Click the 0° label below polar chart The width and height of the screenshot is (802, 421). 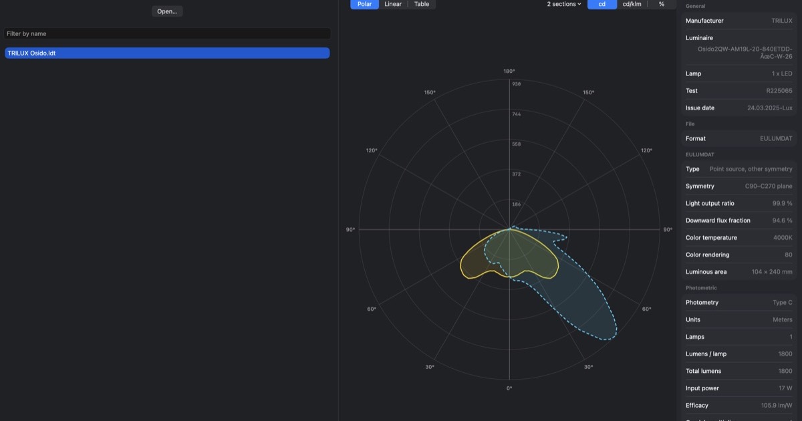tap(509, 388)
